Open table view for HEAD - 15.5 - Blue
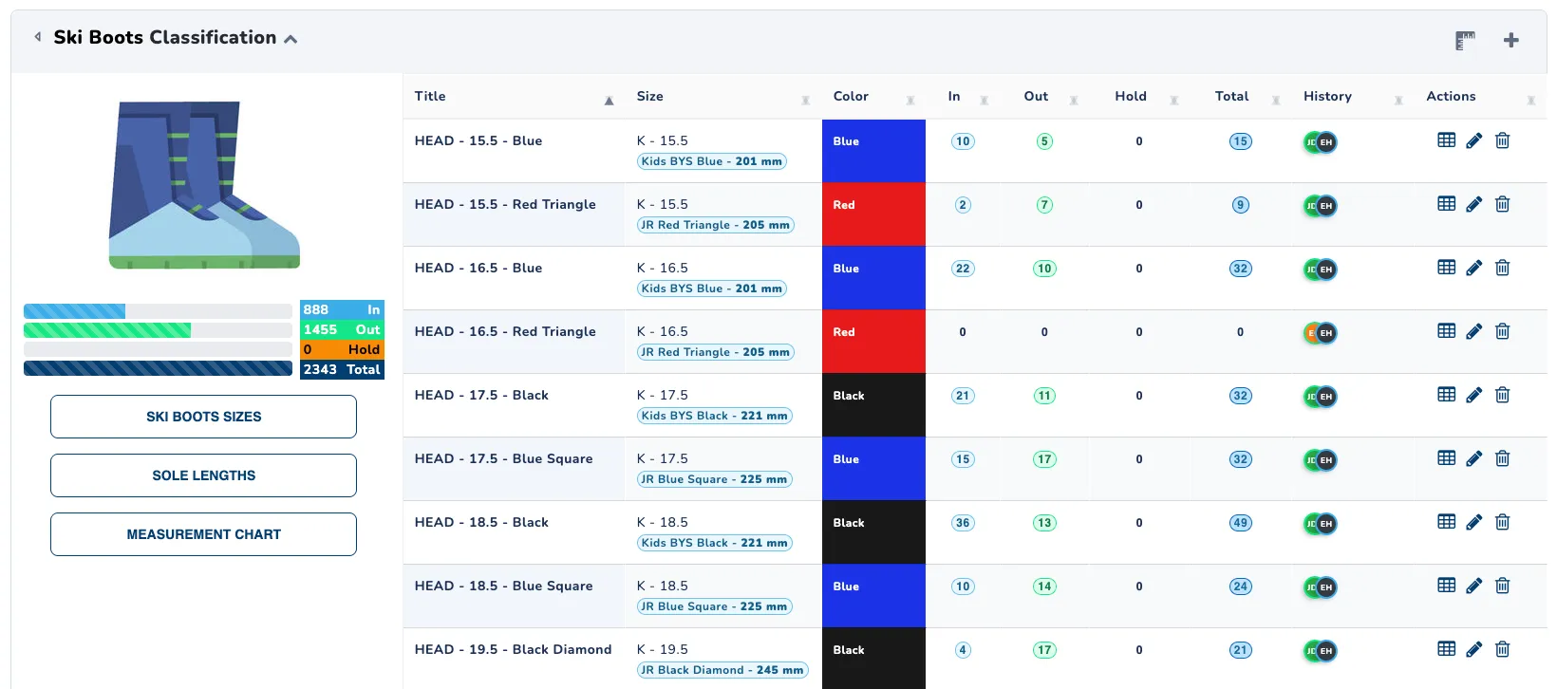This screenshot has height=689, width=1557. [1447, 140]
